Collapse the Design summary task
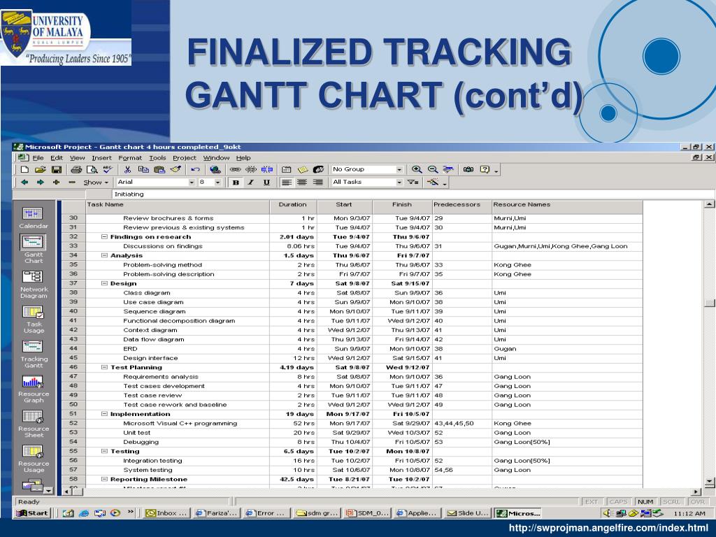 point(104,284)
